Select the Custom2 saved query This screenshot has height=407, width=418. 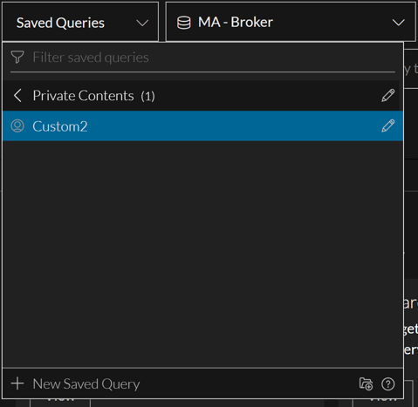[x=202, y=125]
